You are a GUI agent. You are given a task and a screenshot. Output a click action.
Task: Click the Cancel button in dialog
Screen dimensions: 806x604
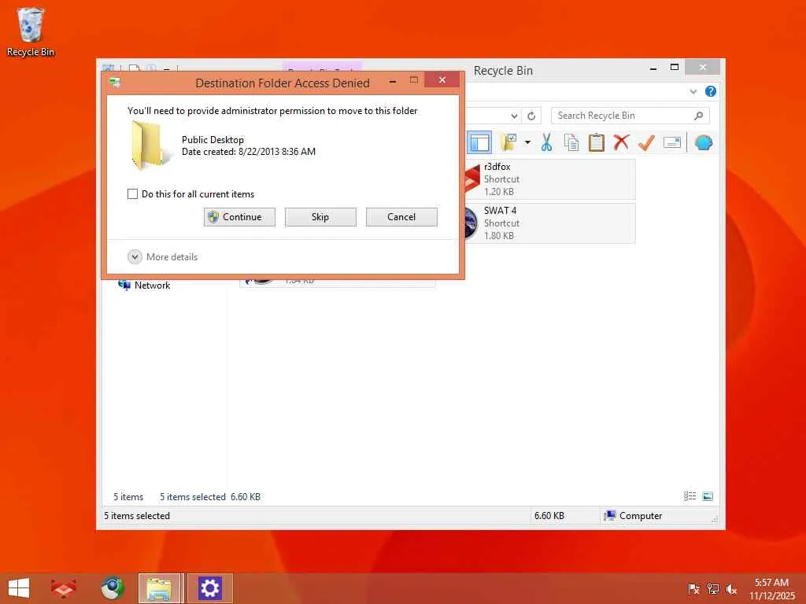[x=401, y=217]
